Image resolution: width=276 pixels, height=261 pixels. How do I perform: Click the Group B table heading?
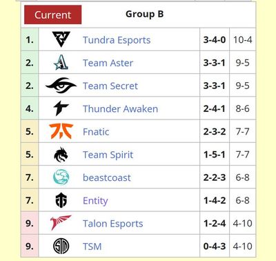[x=145, y=14]
